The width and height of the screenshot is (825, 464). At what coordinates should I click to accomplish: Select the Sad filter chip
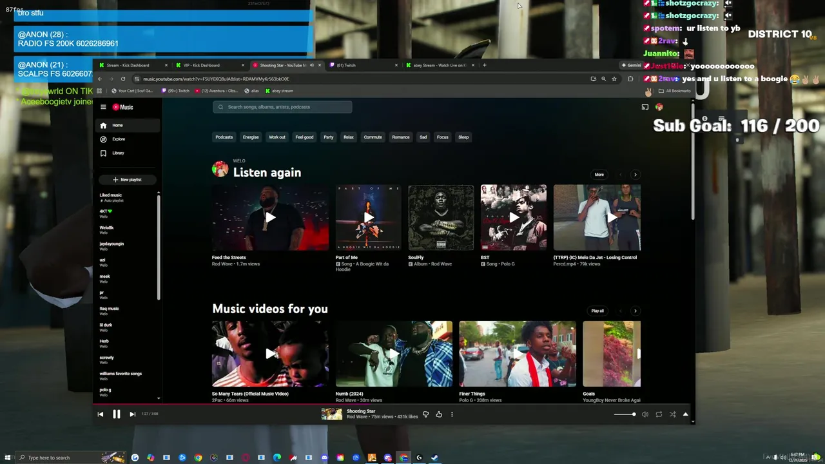[x=423, y=137]
